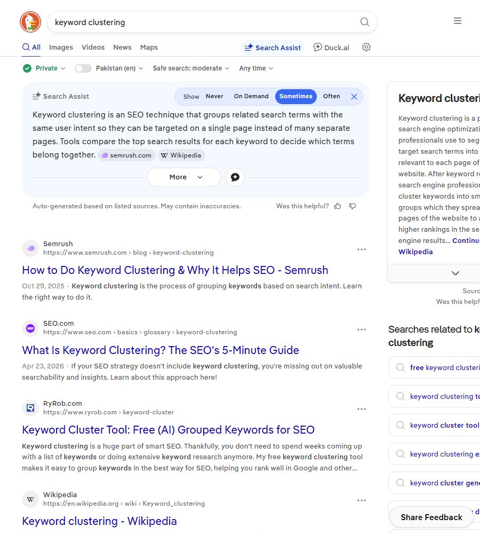The height and width of the screenshot is (534, 480).
Task: Open the Pakistan (en) region dropdown
Action: pos(119,68)
